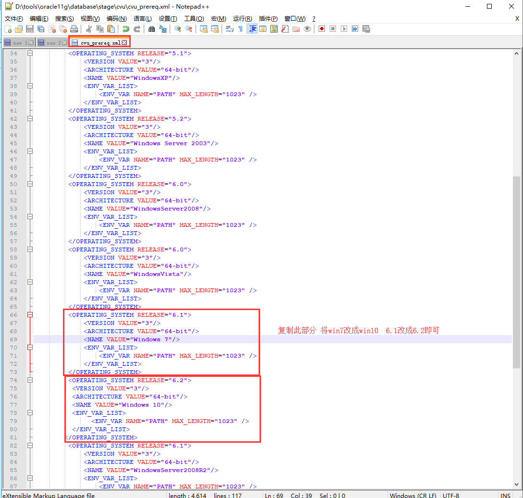Open Find with the binoculars icon

click(x=151, y=29)
